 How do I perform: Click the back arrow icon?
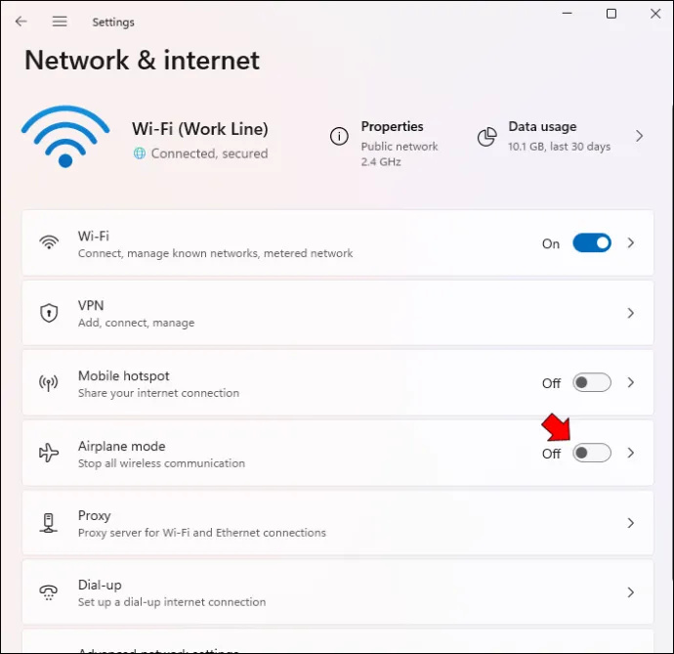(x=21, y=22)
